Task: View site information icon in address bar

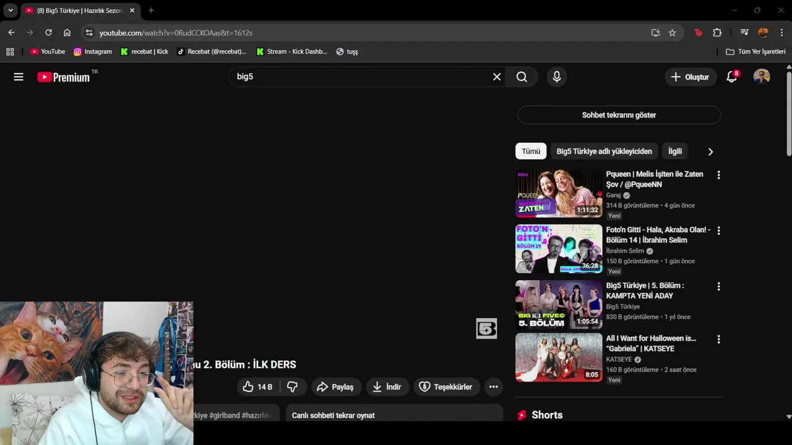Action: tap(89, 33)
